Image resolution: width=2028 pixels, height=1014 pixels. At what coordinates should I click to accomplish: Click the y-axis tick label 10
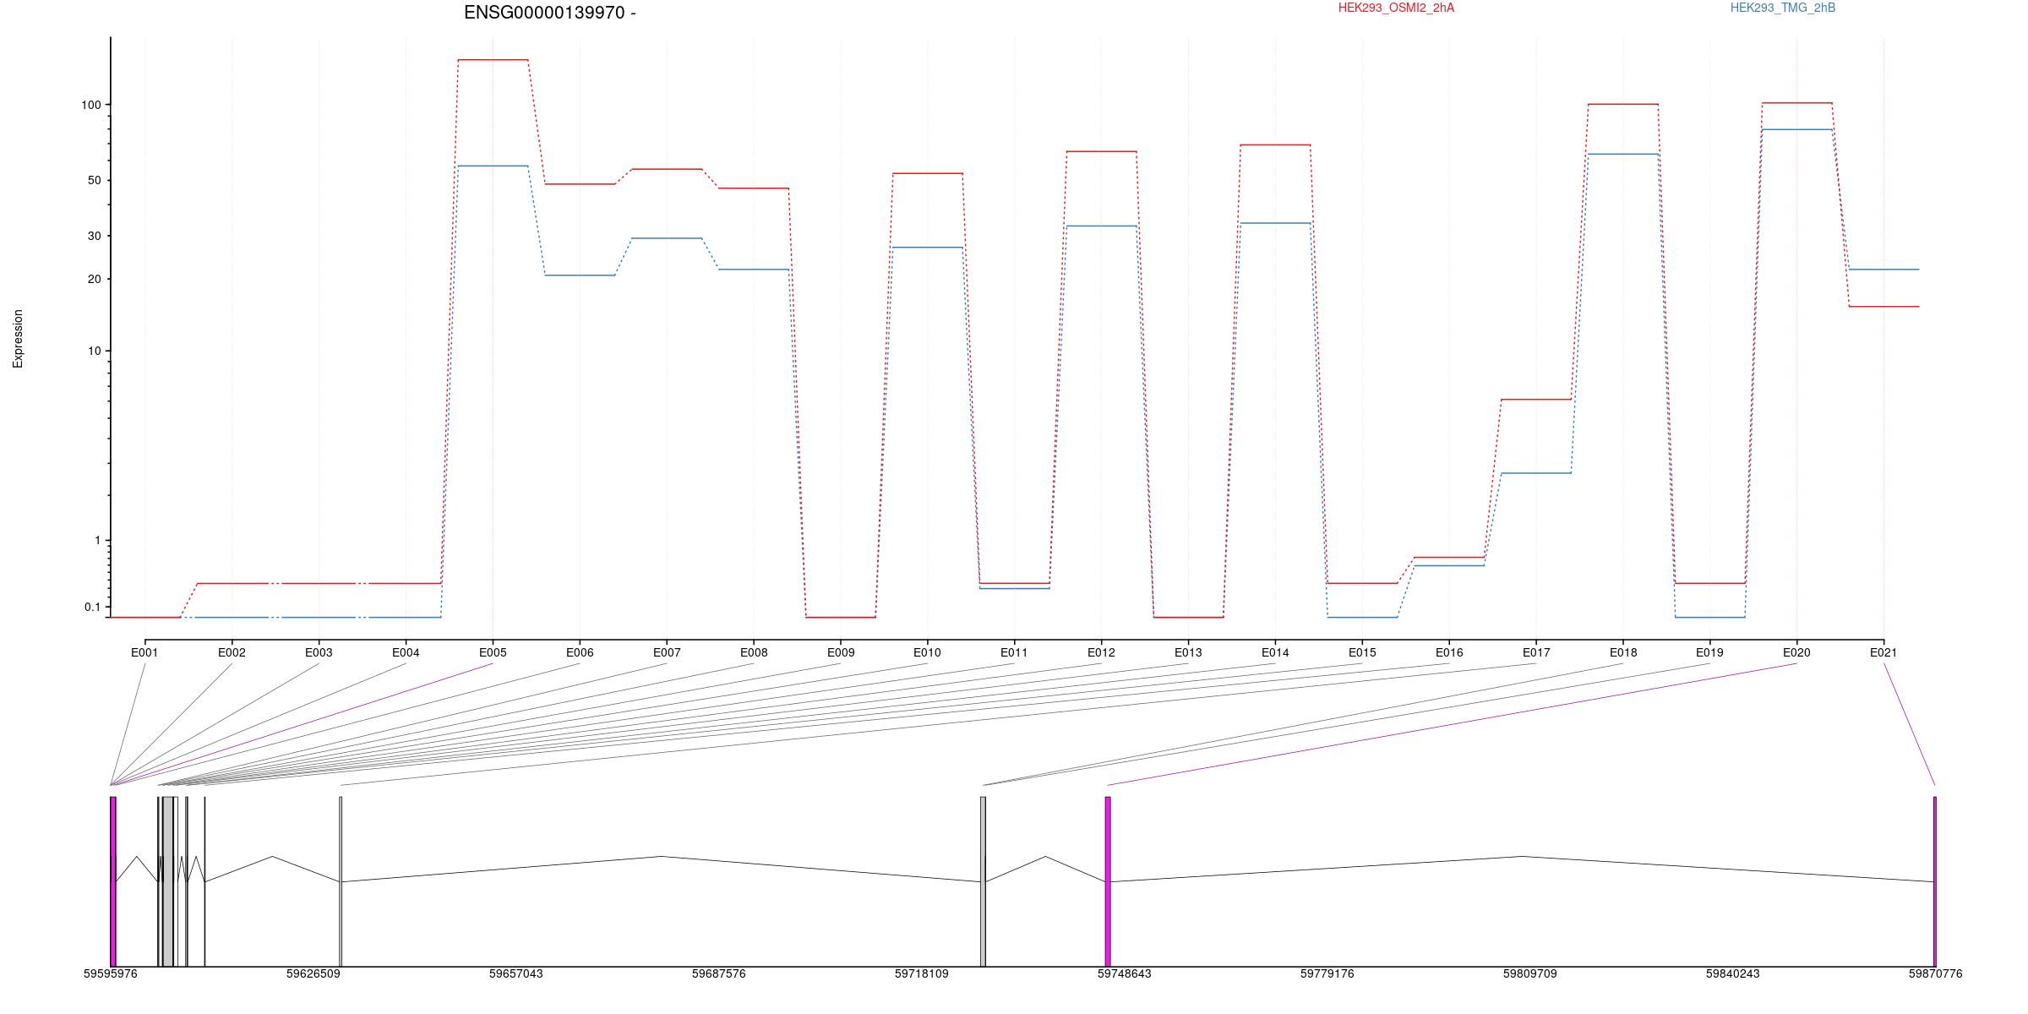(94, 351)
